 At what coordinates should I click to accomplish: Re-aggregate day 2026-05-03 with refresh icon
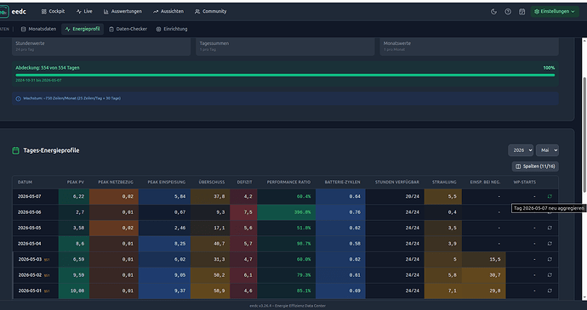(x=550, y=259)
